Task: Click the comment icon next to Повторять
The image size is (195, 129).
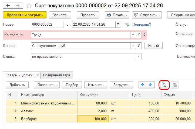Action: coord(127,25)
